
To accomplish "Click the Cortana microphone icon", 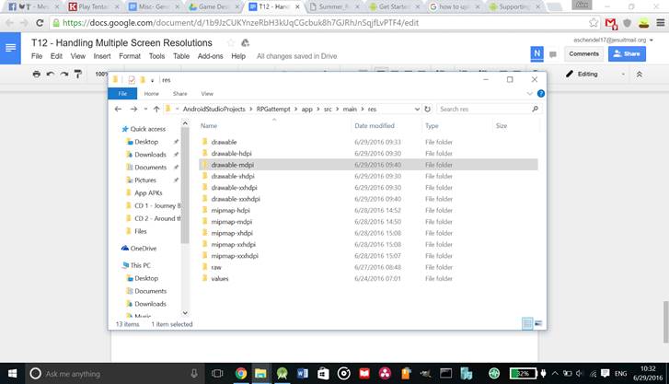I will (x=194, y=373).
